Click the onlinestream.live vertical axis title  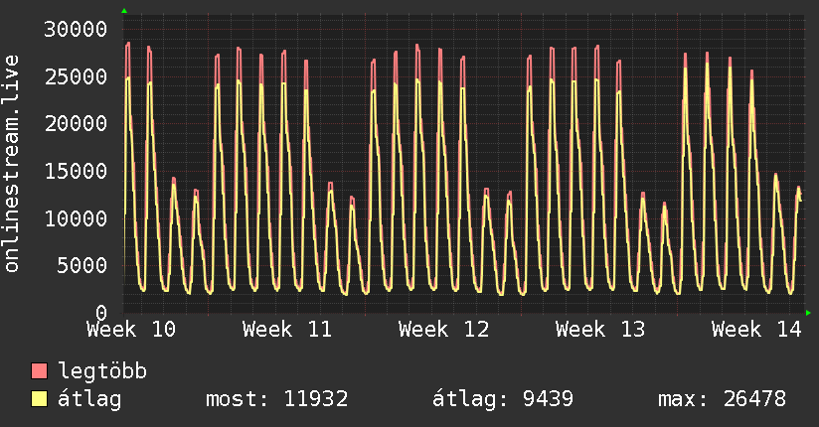click(x=12, y=164)
